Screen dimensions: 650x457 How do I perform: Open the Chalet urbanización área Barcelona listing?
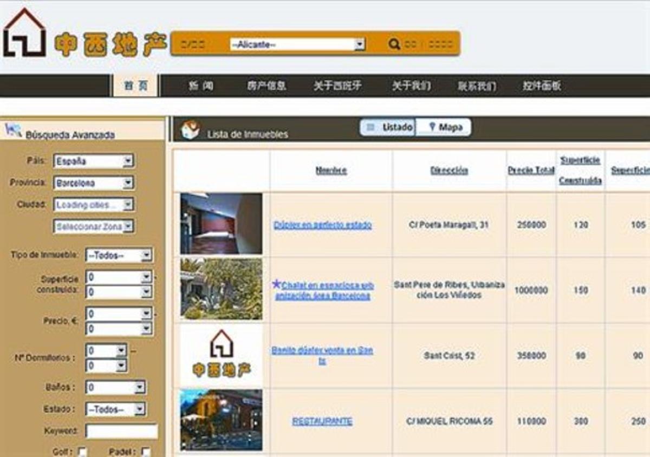pyautogui.click(x=323, y=290)
